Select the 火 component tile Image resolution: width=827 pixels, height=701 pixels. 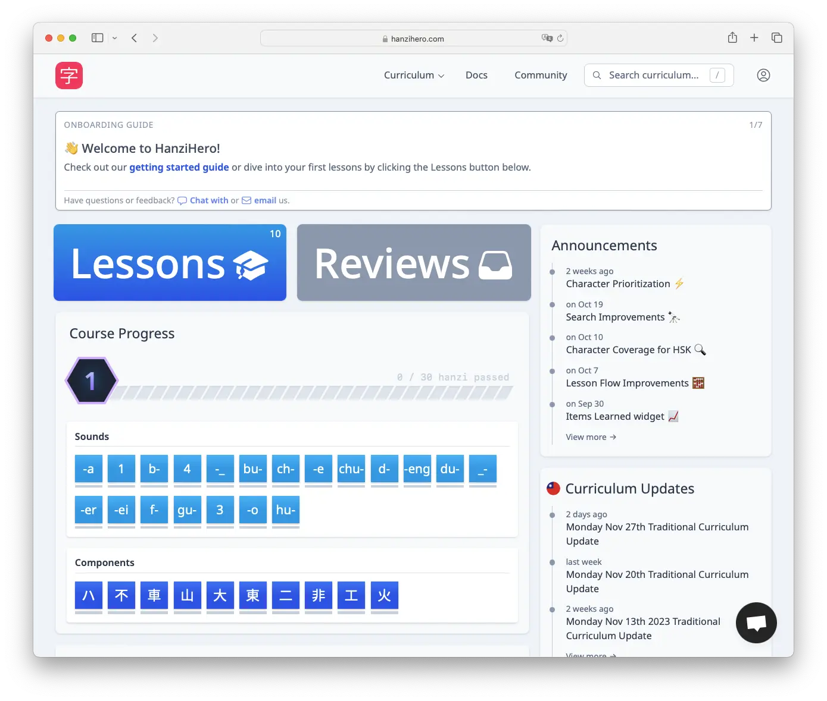(385, 595)
